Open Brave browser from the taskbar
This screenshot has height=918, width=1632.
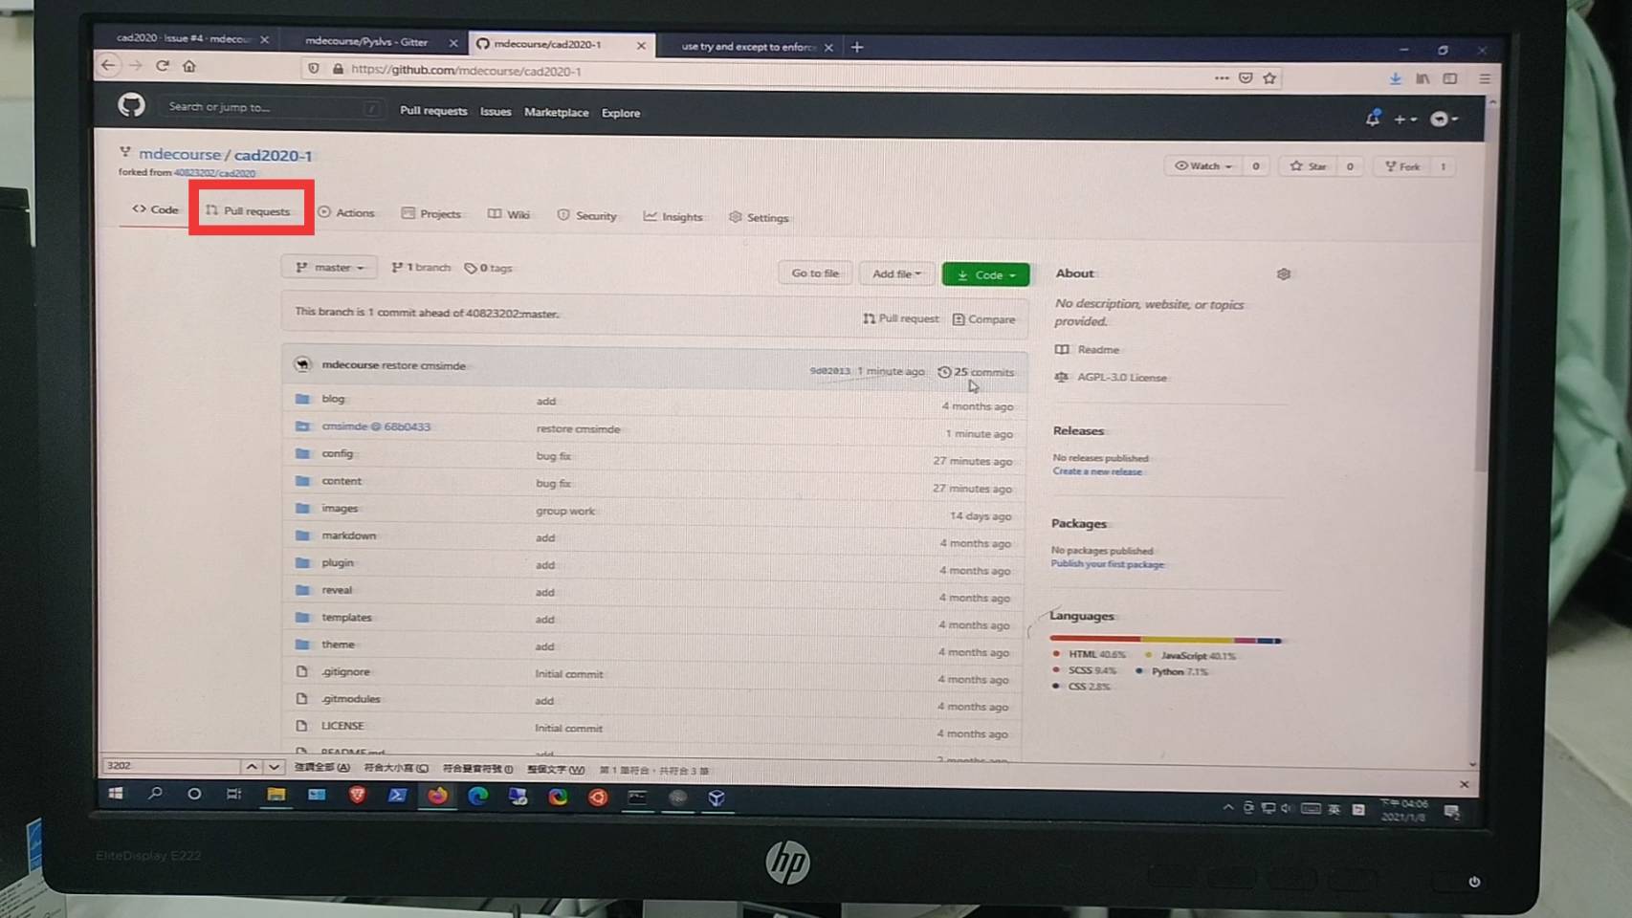tap(357, 796)
